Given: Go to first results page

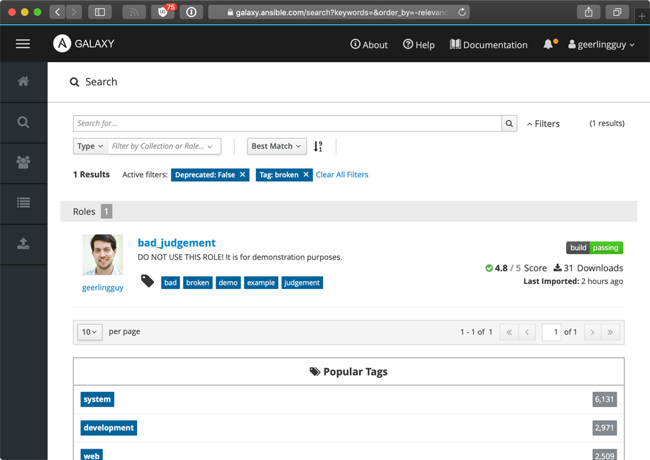Looking at the screenshot, I should 509,332.
